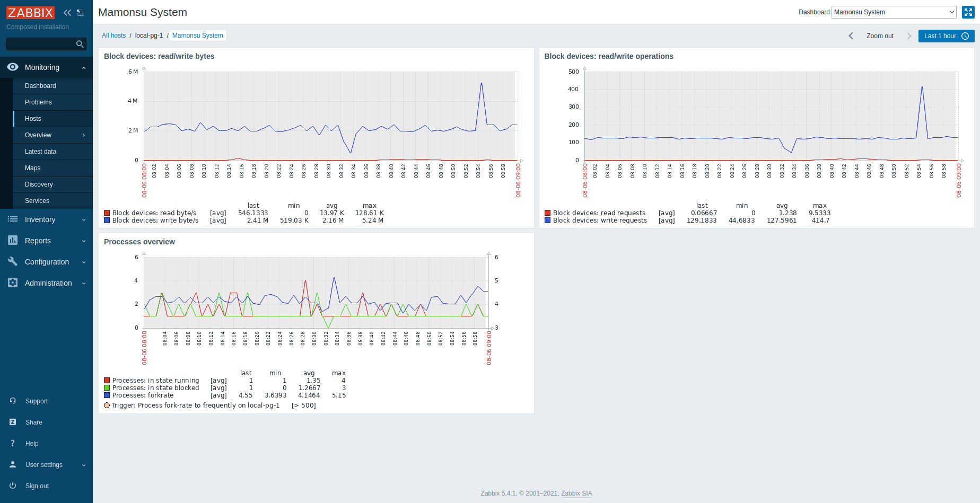Shift time period forward with right arrow

[x=909, y=36]
